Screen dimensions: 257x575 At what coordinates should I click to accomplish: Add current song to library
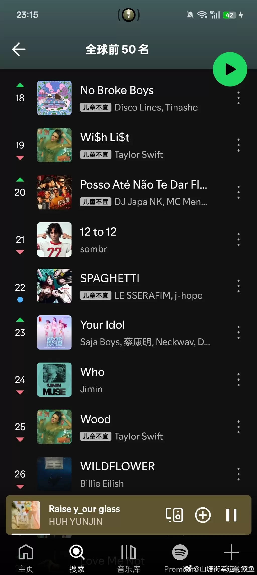(203, 515)
